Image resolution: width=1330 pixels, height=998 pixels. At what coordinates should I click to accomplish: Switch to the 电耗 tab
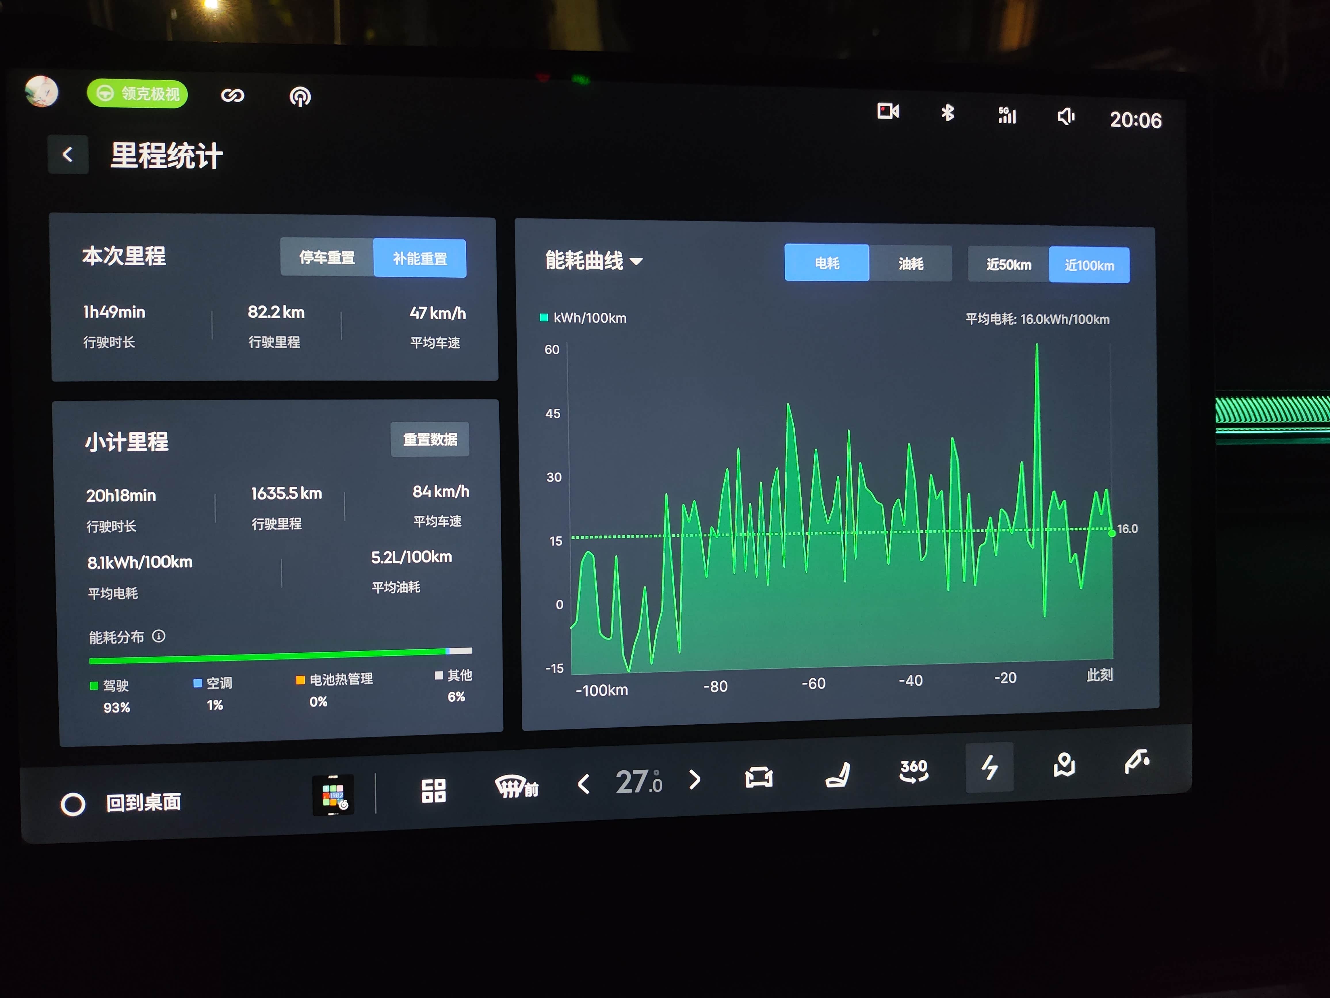coord(827,263)
